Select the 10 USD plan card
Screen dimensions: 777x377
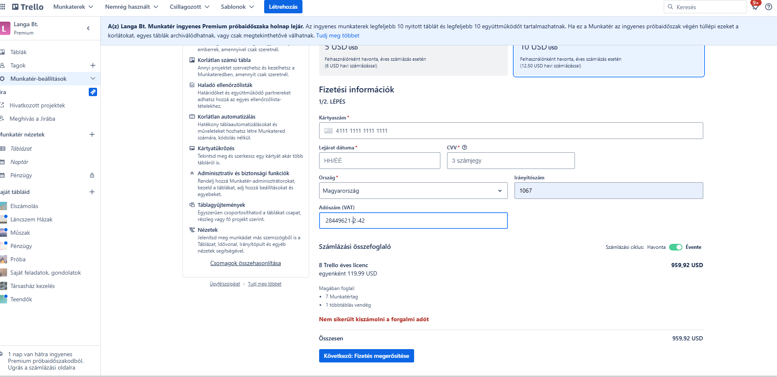point(609,61)
